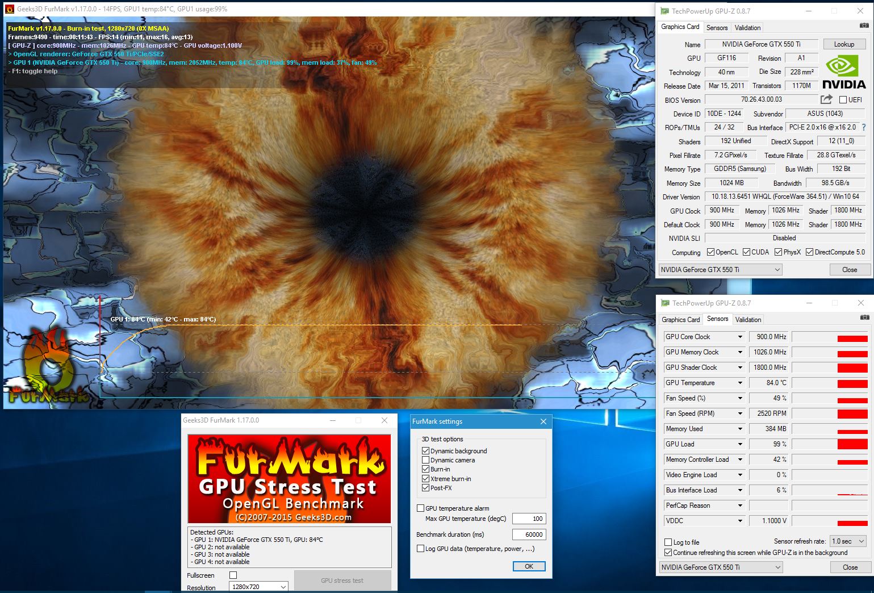The height and width of the screenshot is (593, 874).
Task: Click the FurMark flame icon in the render window title bar
Action: (x=9, y=9)
